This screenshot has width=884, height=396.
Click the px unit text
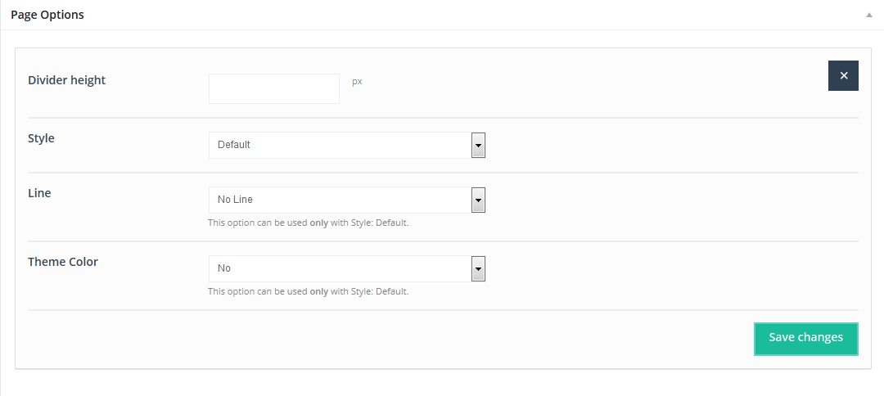[357, 81]
